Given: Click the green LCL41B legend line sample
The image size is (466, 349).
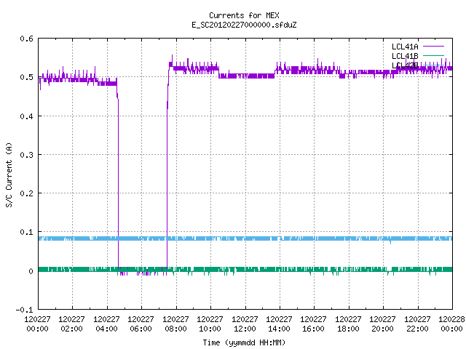Looking at the screenshot, I should pos(433,56).
